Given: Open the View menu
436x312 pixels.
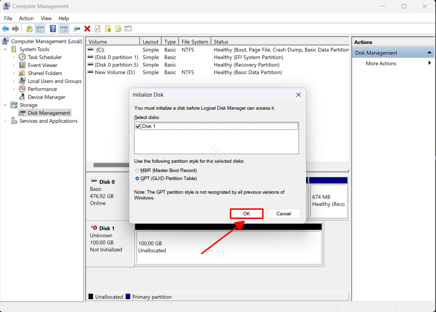Looking at the screenshot, I should coord(46,18).
